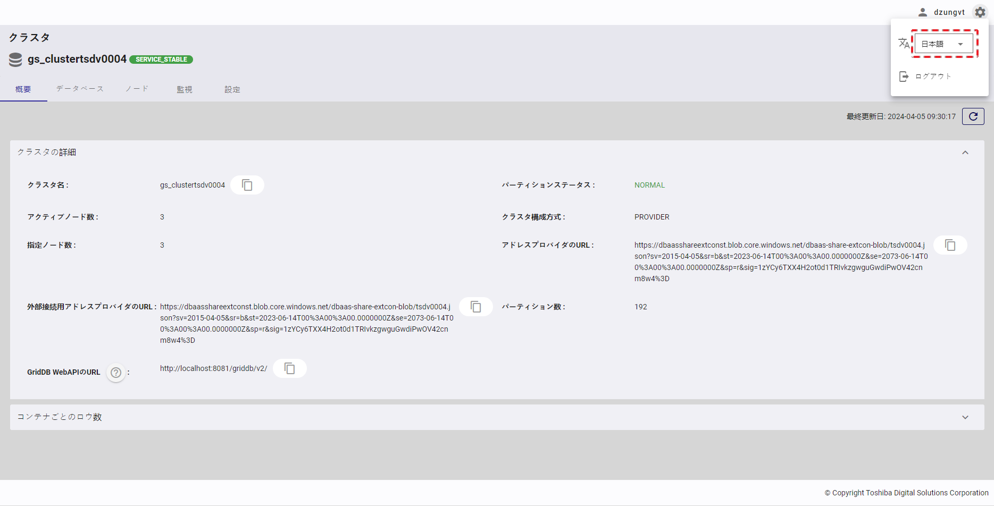Click the translate language icon
The width and height of the screenshot is (994, 506).
pos(904,44)
